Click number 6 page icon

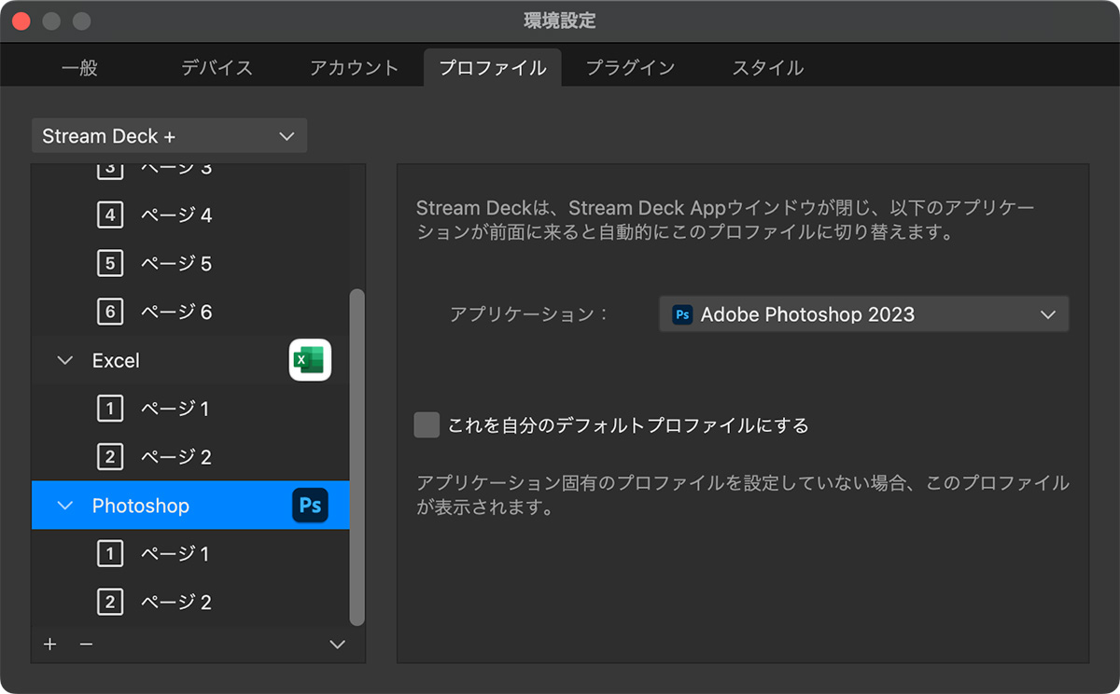[x=110, y=312]
